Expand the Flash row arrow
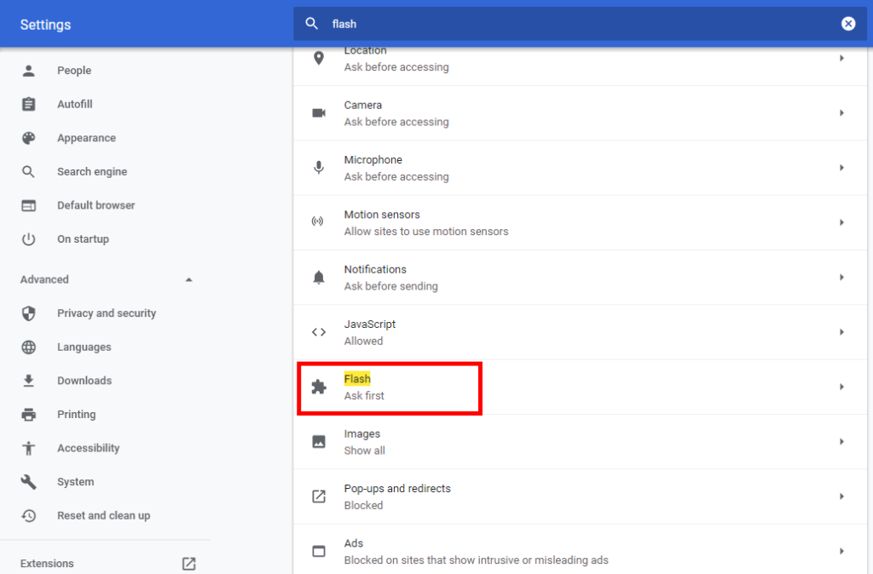Viewport: 873px width, 574px height. [x=841, y=387]
